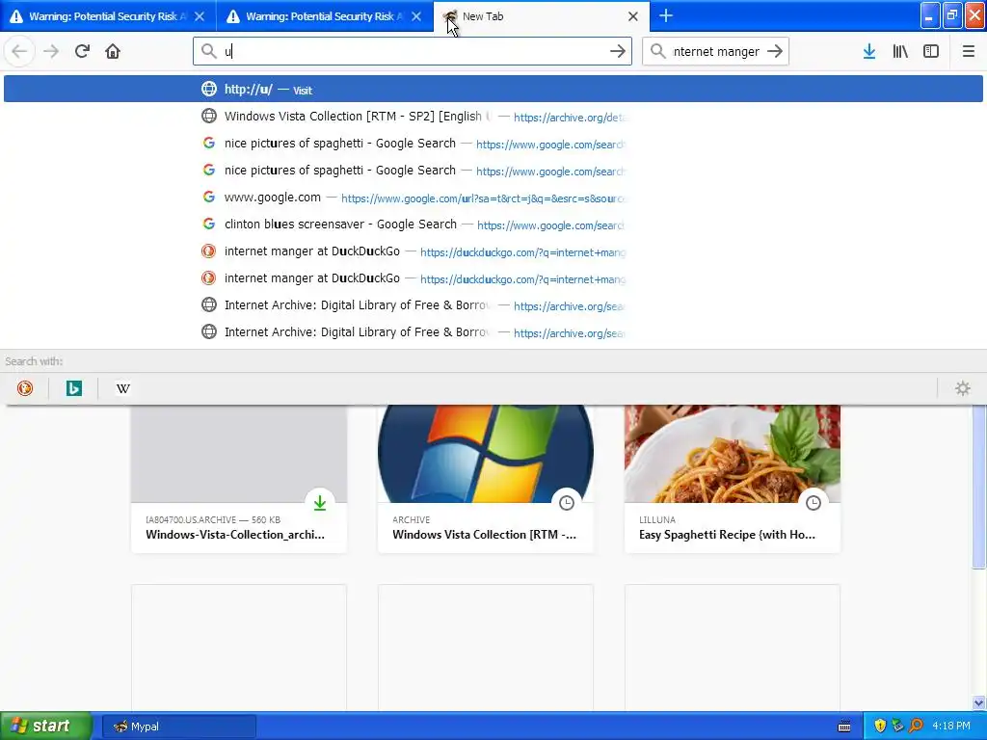
Task: Click the Go arrow in the address bar
Action: click(x=618, y=51)
